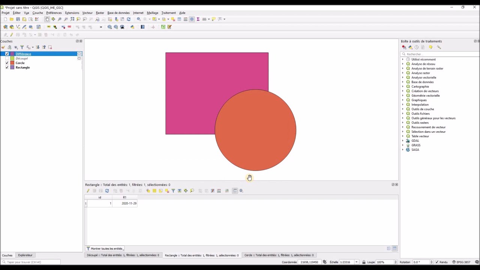Toggle the scale lock padlock
480x270 pixels.
(364, 262)
